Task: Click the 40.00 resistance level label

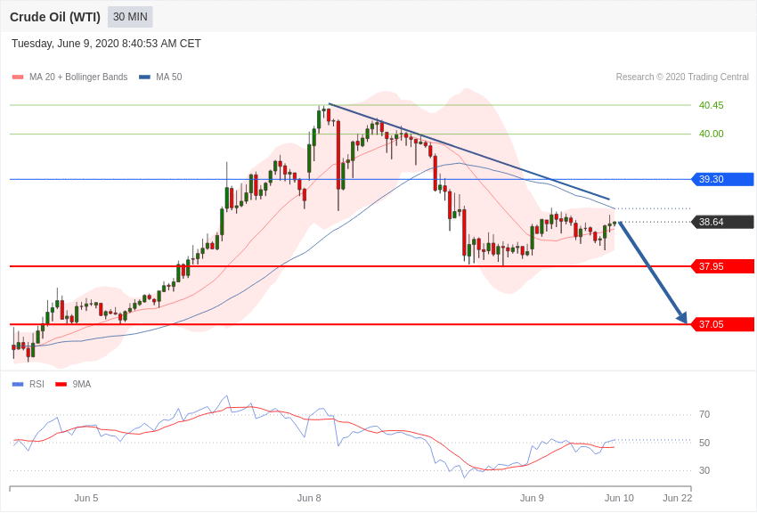Action: coord(712,134)
